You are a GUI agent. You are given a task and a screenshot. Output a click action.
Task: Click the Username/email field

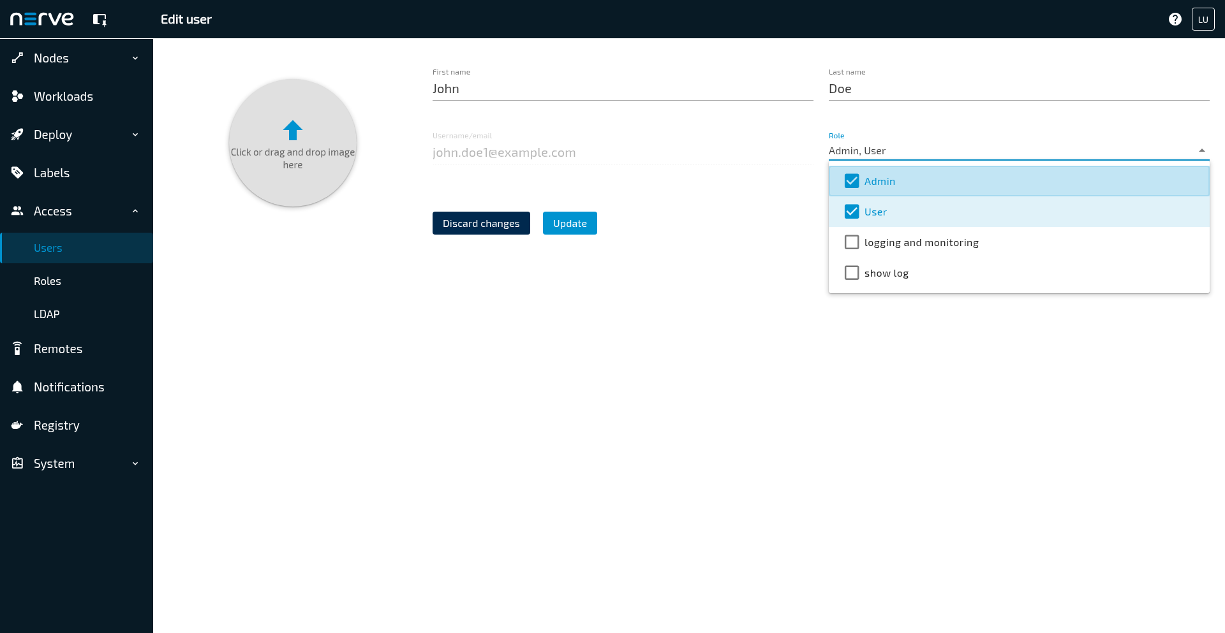pos(623,153)
